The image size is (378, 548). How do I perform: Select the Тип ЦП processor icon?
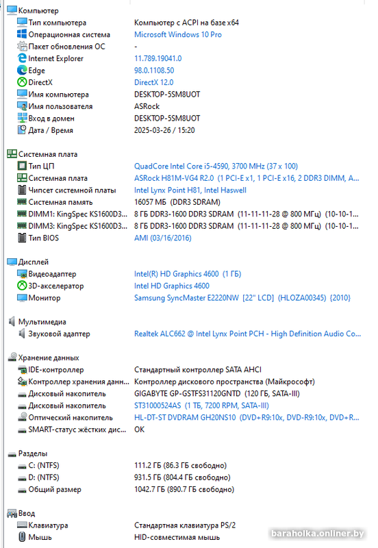(x=22, y=166)
